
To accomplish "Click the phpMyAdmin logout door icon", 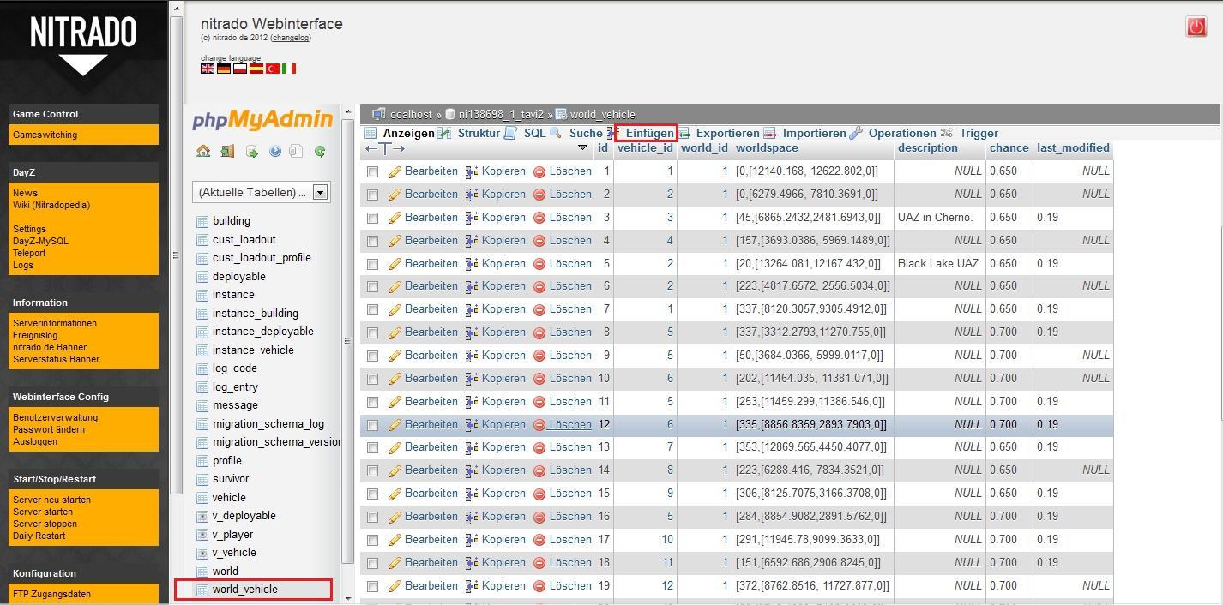I will coord(227,151).
